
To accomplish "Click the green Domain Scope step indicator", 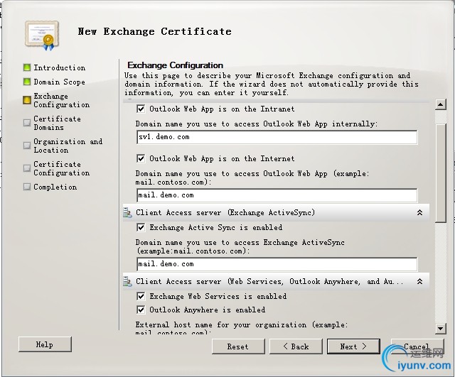I will 27,82.
